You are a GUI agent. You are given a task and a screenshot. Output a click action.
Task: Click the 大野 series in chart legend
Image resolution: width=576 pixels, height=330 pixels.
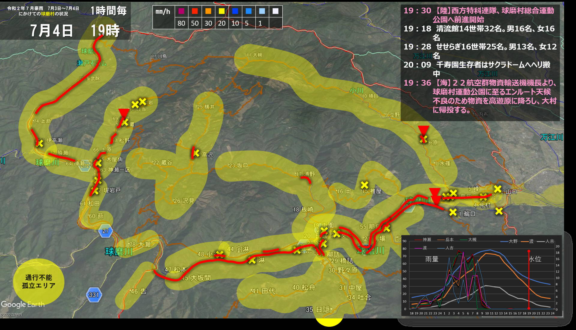[x=509, y=241]
